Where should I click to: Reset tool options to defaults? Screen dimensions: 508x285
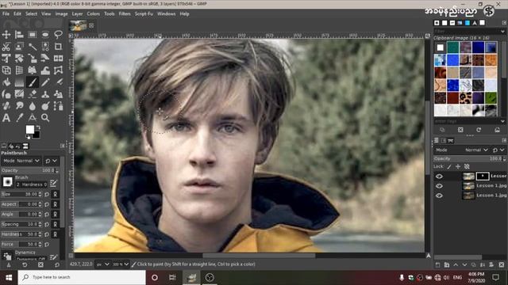click(x=57, y=264)
